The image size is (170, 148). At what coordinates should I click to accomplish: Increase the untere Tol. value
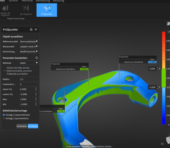click(36, 93)
